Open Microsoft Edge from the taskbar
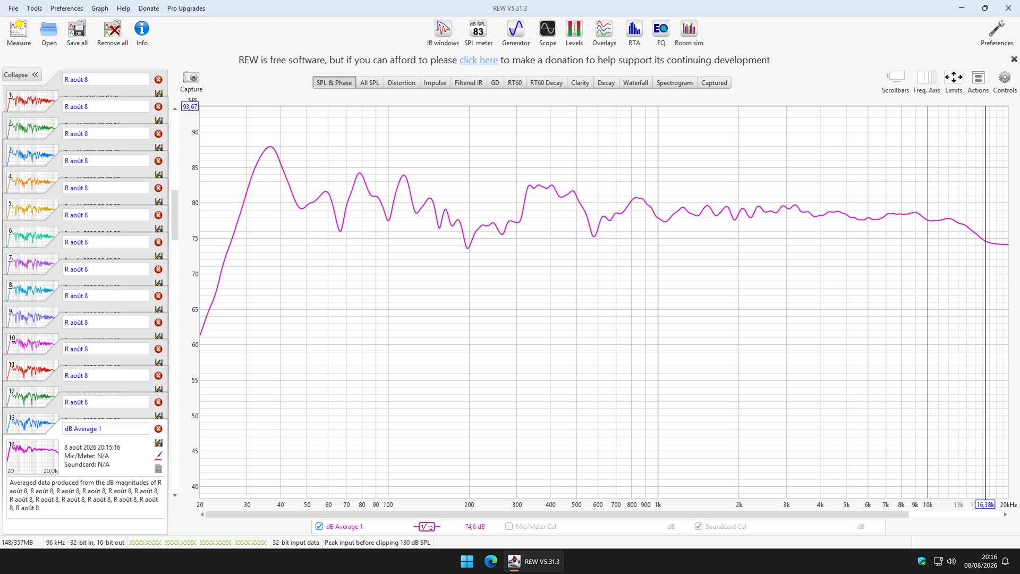1020x574 pixels. 490,562
